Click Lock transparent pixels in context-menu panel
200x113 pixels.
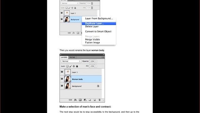67,8
